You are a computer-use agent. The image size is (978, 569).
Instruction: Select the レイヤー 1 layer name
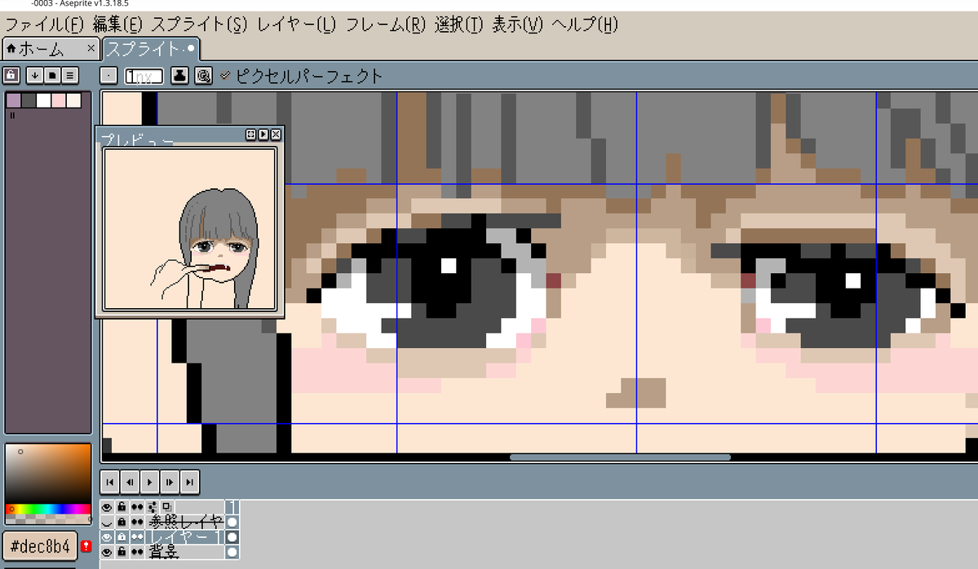tap(185, 537)
